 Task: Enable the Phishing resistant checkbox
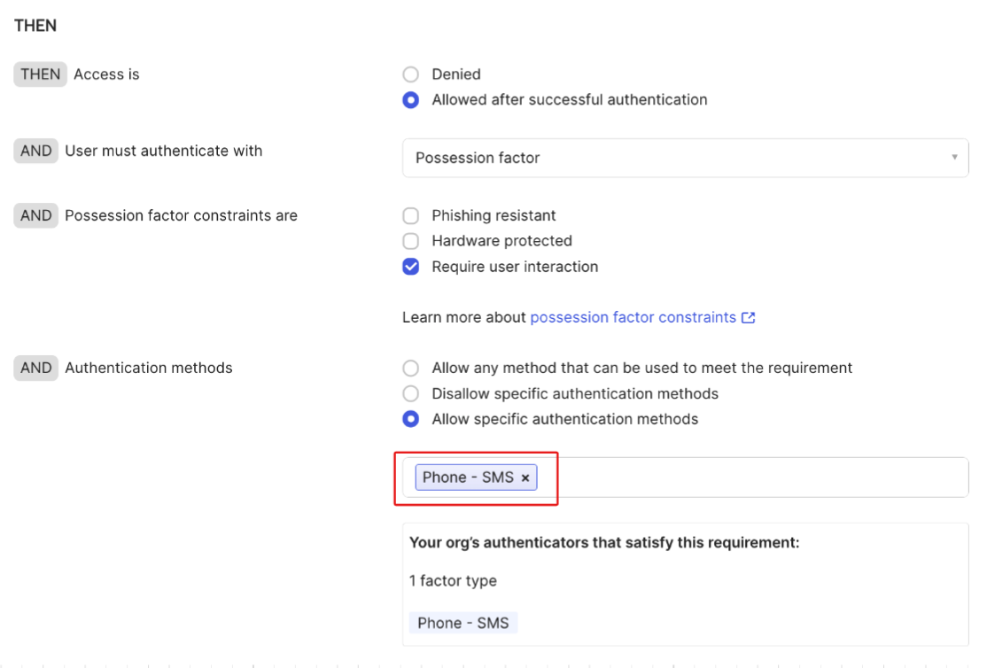tap(410, 215)
